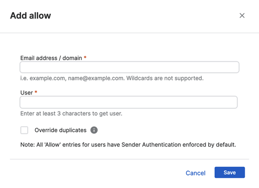This screenshot has width=259, height=188.
Task: Close the Add allow dialog using the X
Action: (x=242, y=16)
